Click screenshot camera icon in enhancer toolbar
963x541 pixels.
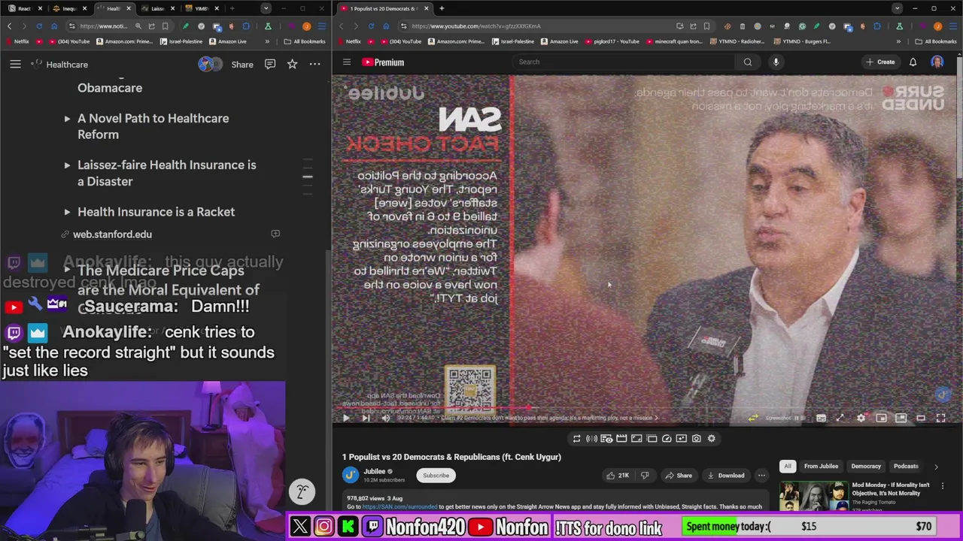coord(696,439)
